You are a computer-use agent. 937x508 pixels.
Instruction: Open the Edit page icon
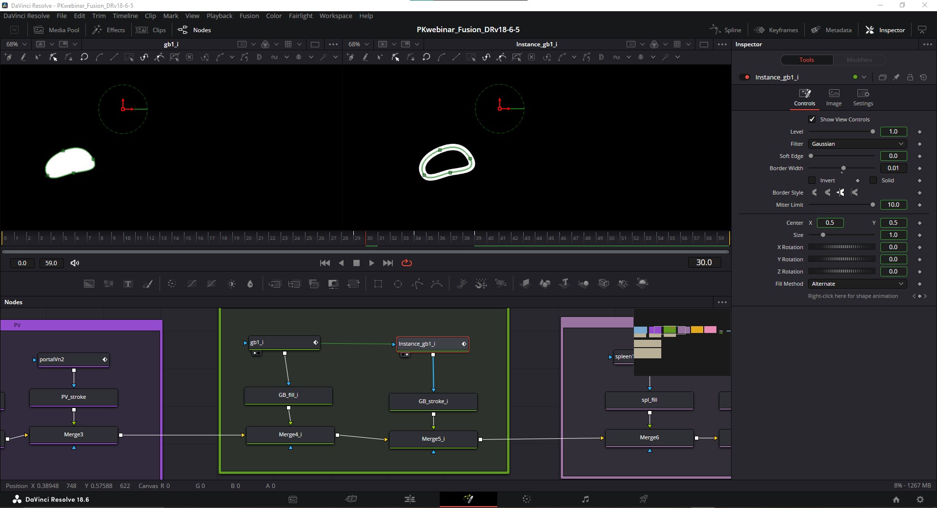tap(410, 499)
